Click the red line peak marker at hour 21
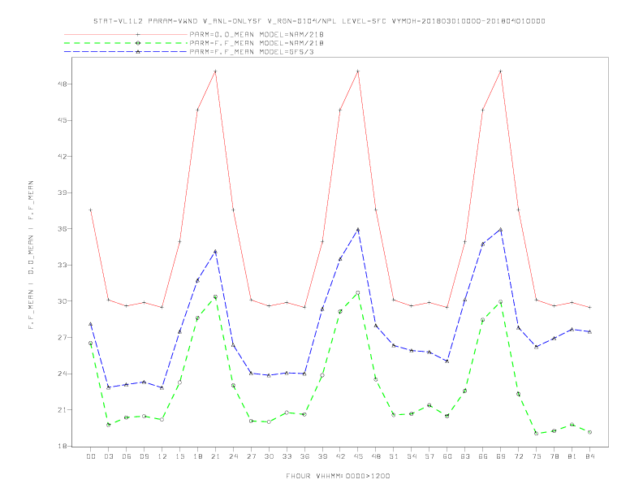 point(215,71)
